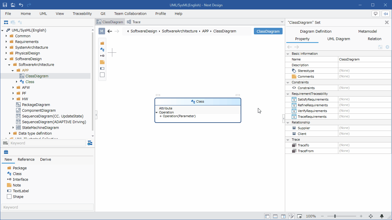Click the window settings gear icon in status bar
This screenshot has width=392, height=220.
point(300,216)
